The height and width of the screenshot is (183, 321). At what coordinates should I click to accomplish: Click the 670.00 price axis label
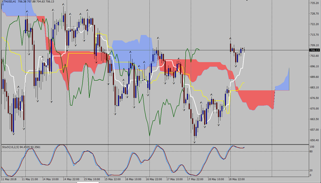(314, 109)
